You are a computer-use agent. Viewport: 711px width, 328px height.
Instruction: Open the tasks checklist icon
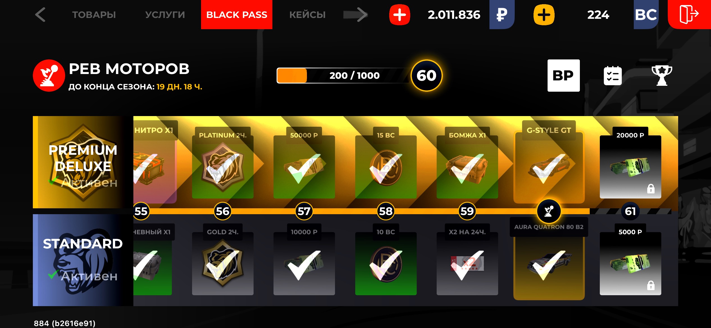612,75
